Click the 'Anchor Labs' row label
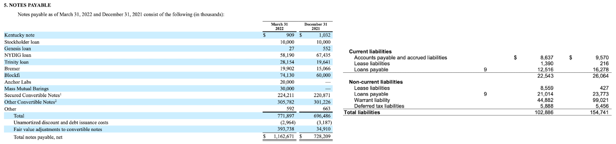The width and height of the screenshot is (616, 144). (18, 82)
